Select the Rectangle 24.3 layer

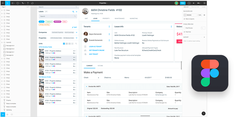click(x=10, y=46)
